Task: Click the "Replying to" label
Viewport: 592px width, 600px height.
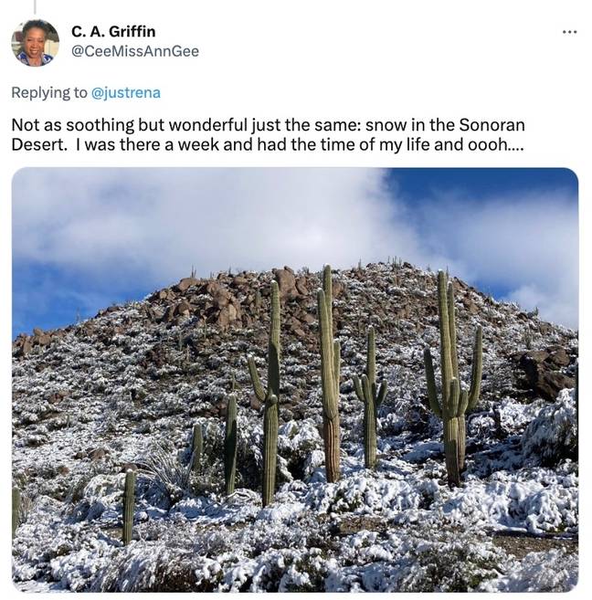Action: pos(49,92)
